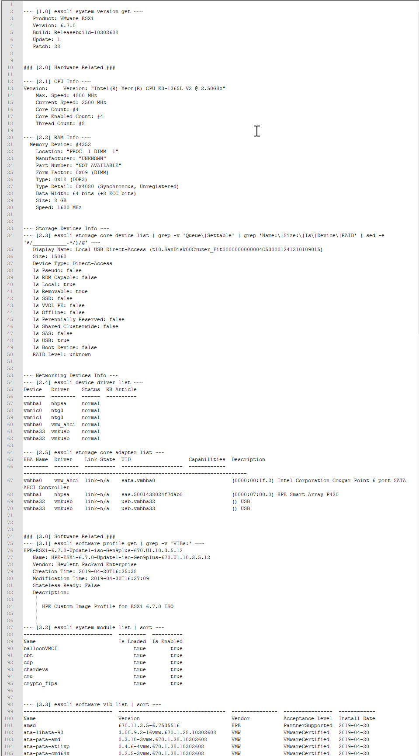Click the 'Storage Devices Info' heading
This screenshot has height=756, width=419.
click(66, 228)
